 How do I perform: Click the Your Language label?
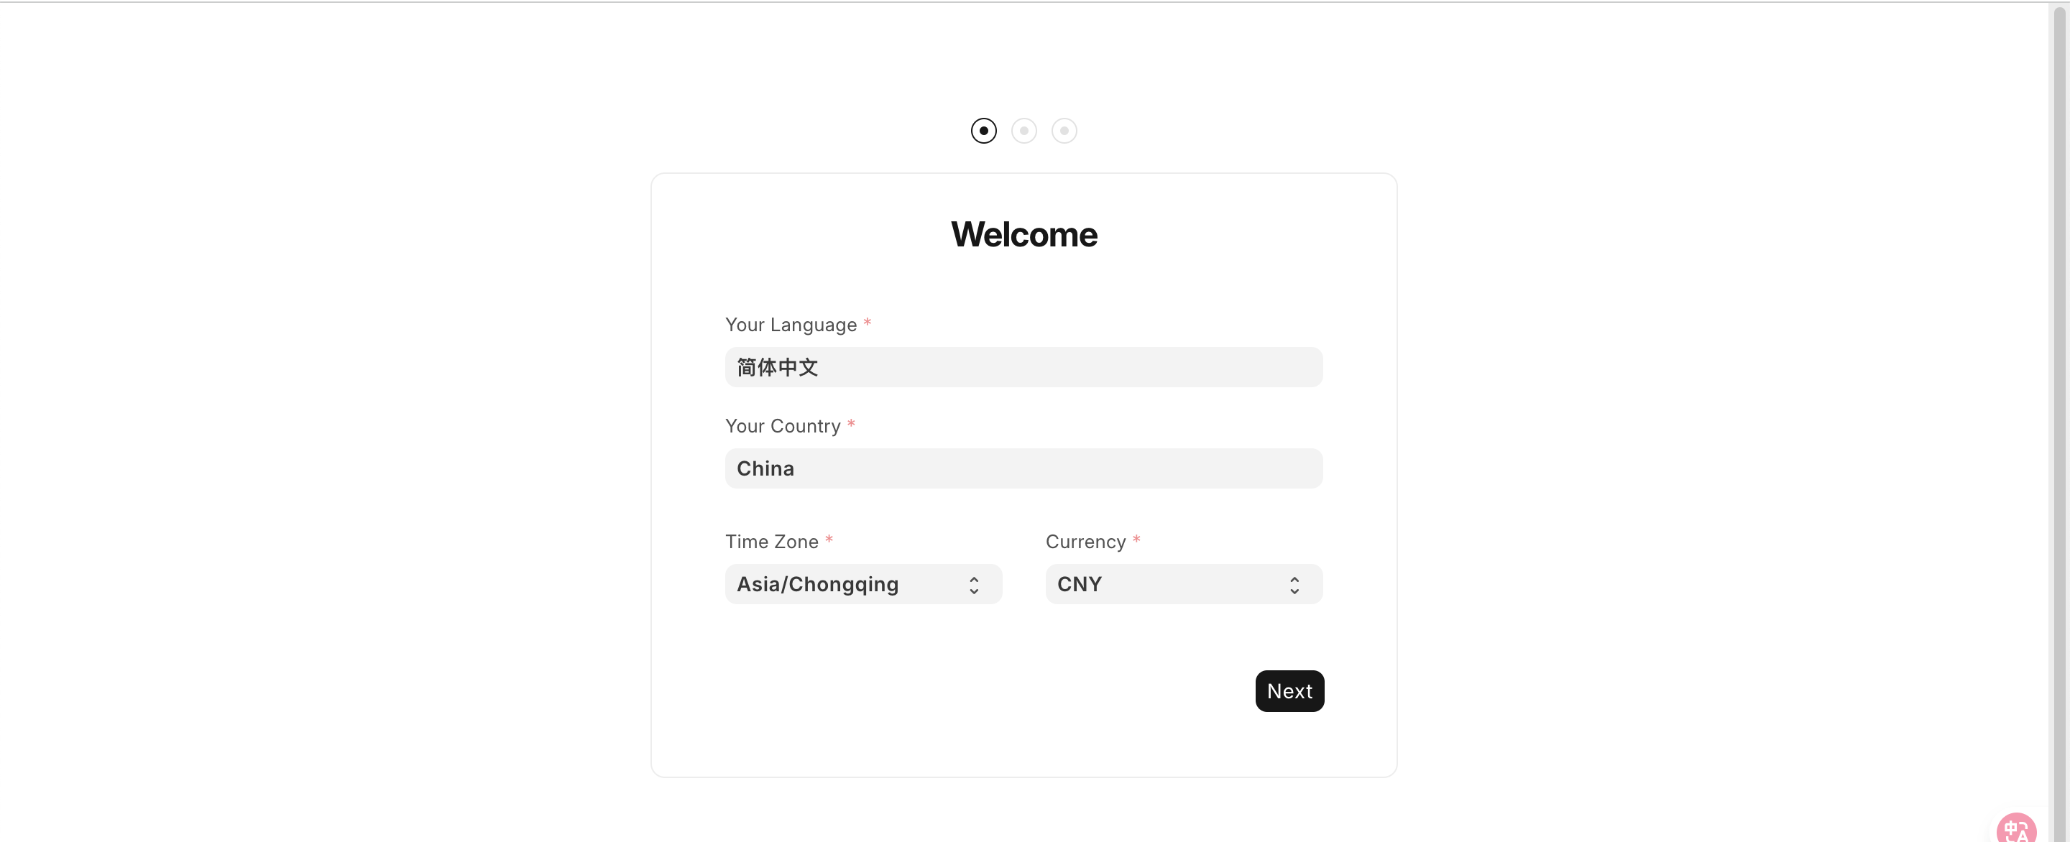[791, 325]
